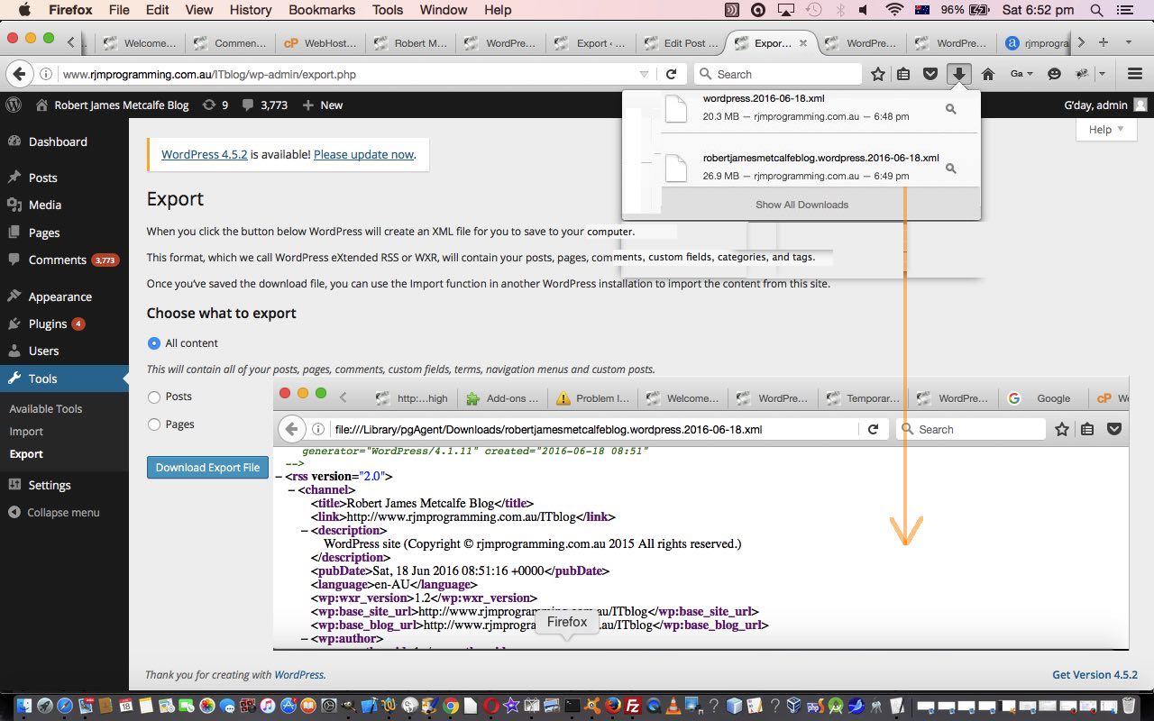
Task: Open the Firefox hamburger menu
Action: [x=1134, y=74]
